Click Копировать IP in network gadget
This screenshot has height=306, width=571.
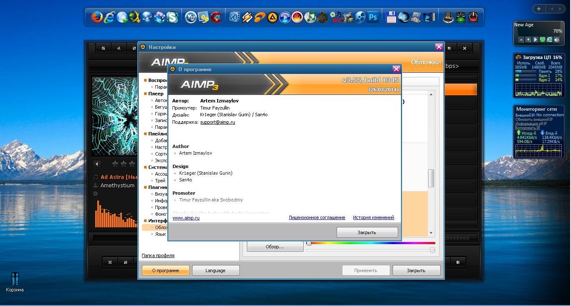[528, 127]
